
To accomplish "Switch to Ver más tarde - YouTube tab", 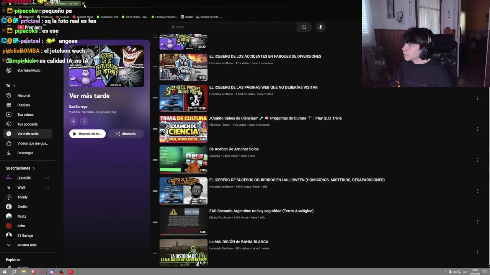I will tap(62, 3).
